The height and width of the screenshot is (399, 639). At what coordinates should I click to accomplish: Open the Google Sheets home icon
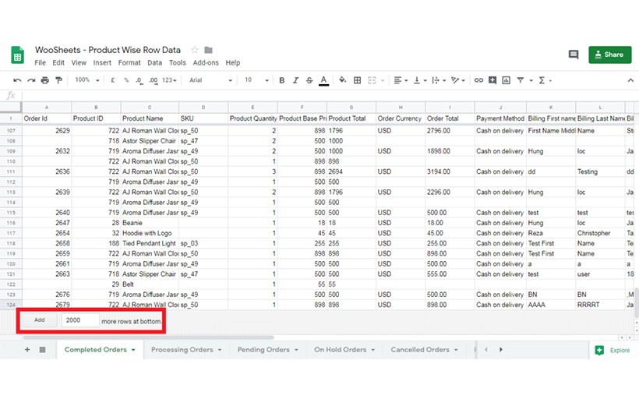[17, 55]
